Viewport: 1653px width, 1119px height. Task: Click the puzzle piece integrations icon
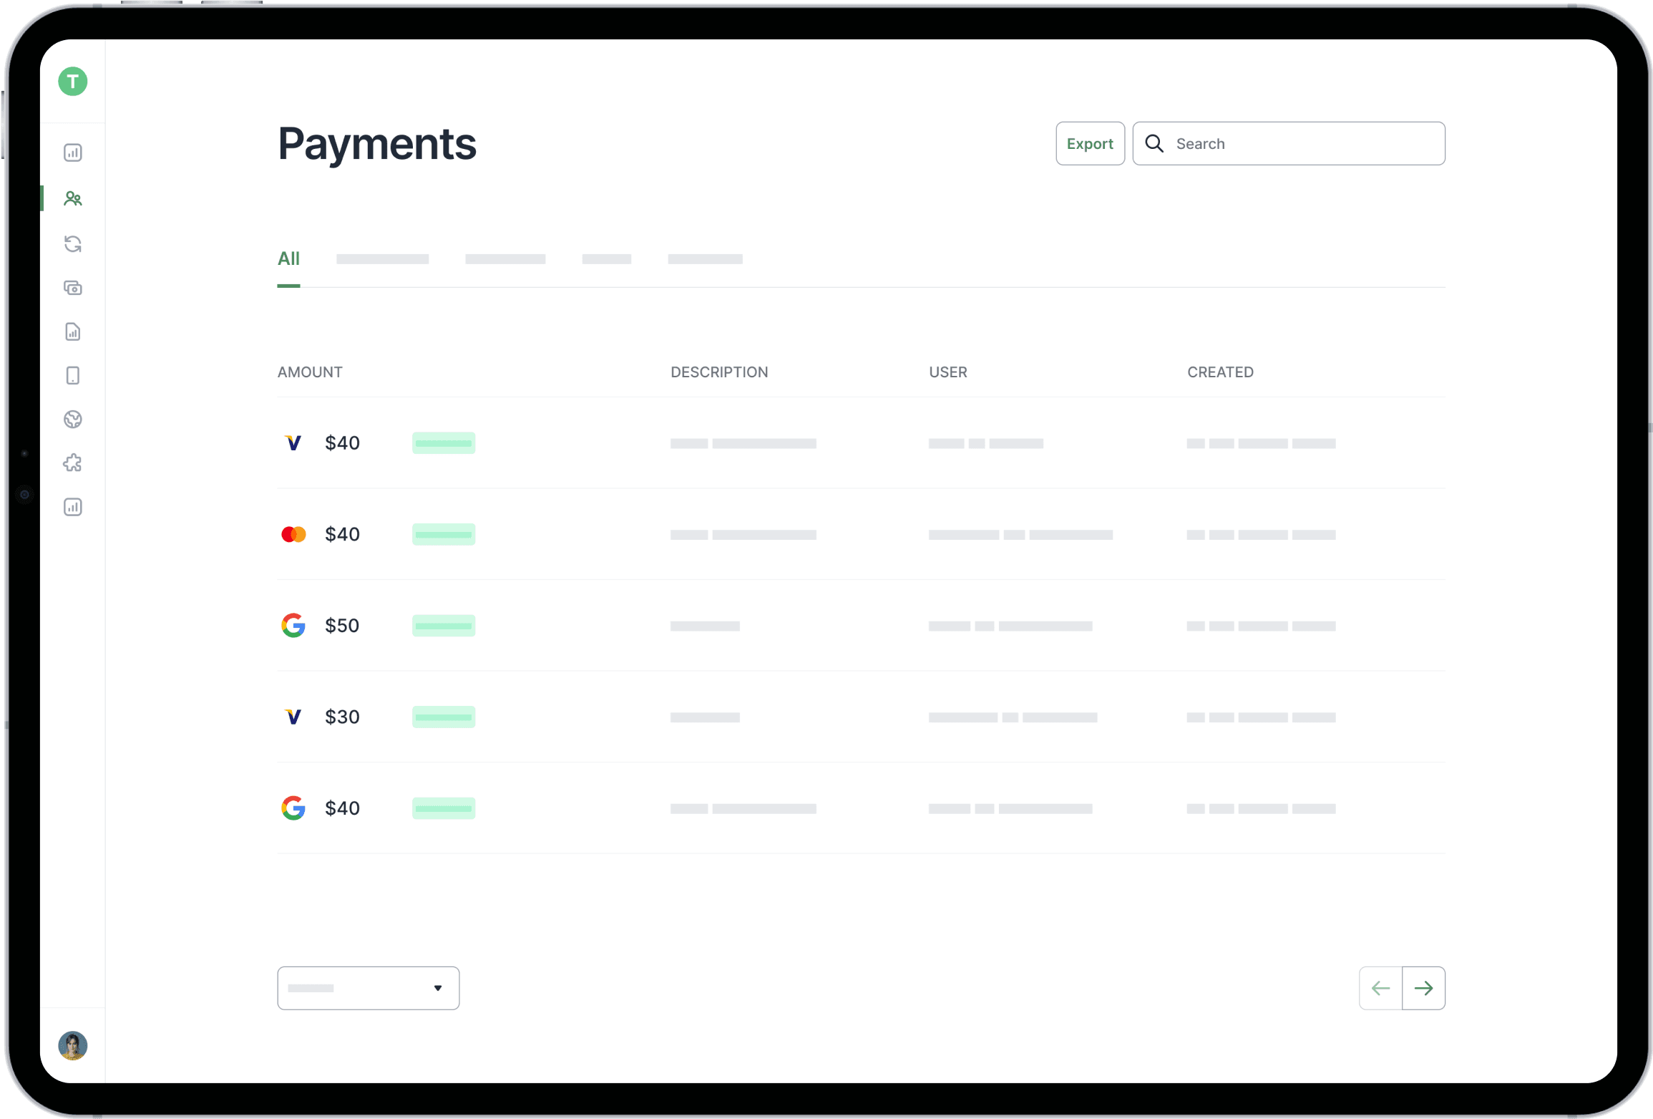click(x=72, y=463)
